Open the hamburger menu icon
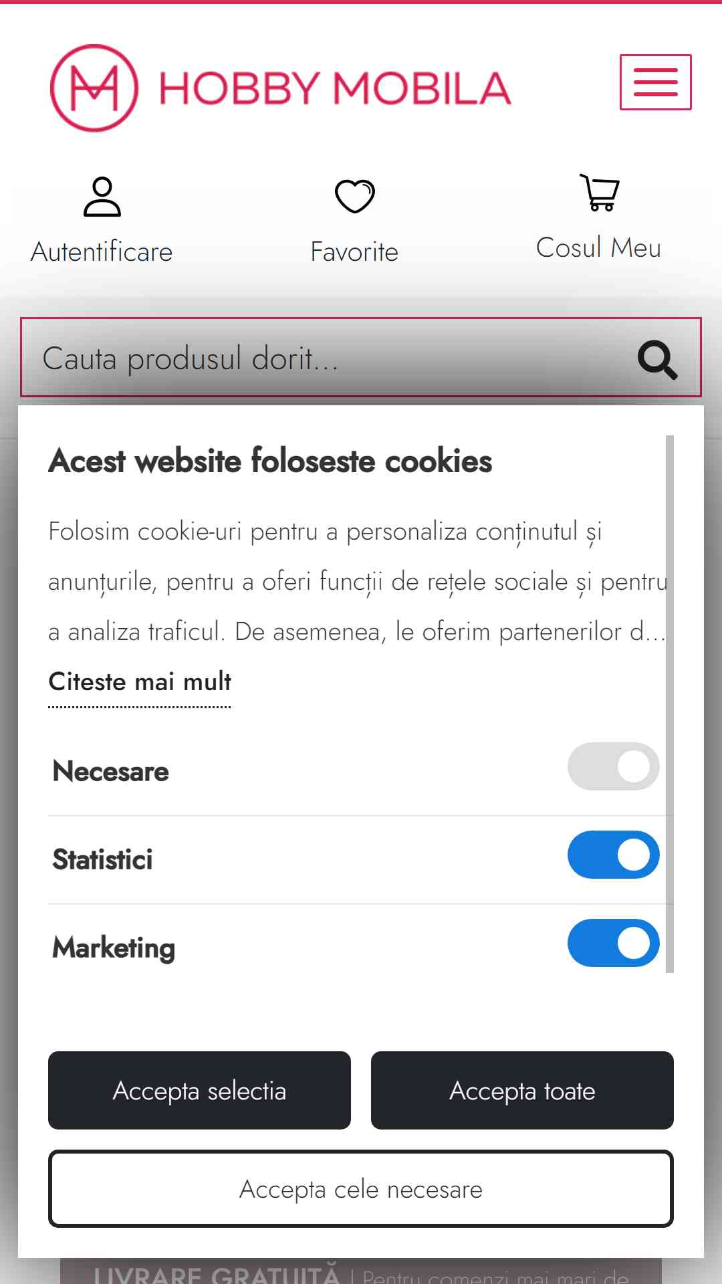The height and width of the screenshot is (1284, 722). click(655, 82)
